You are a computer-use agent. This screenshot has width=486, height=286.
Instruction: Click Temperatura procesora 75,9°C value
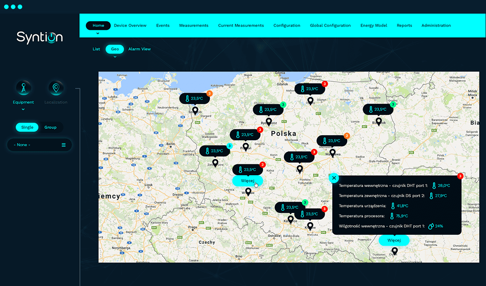pos(402,216)
